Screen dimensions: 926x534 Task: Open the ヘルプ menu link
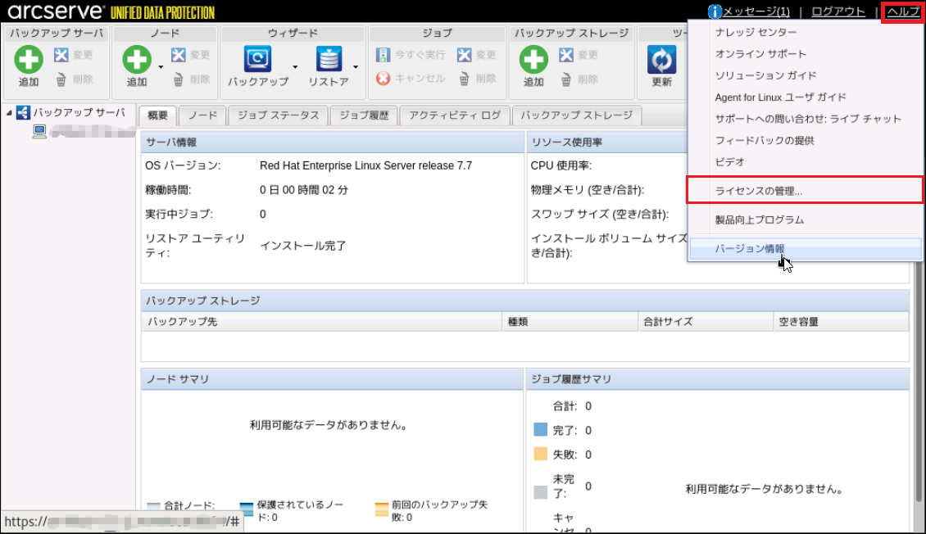[x=903, y=11]
